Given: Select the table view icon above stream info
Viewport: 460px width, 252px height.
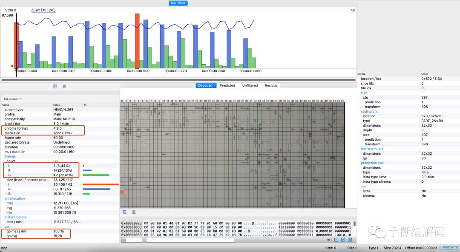Looking at the screenshot, I should pyautogui.click(x=55, y=86).
